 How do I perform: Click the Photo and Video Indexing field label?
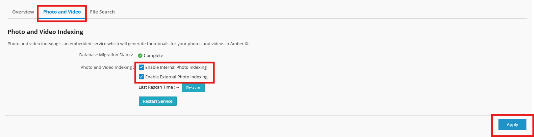[x=107, y=67]
